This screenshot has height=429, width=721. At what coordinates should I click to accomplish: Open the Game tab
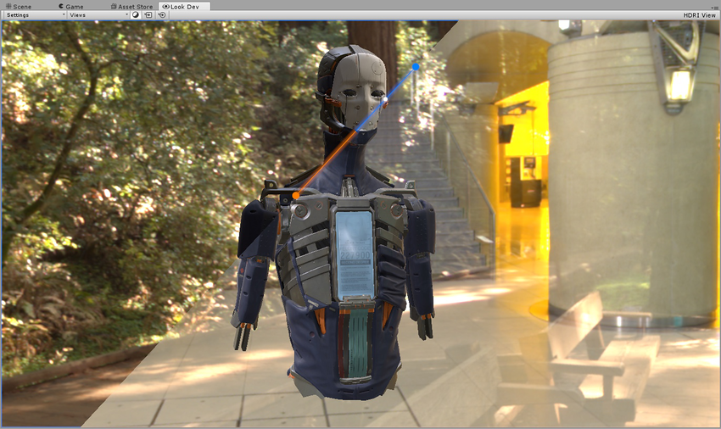tap(70, 7)
